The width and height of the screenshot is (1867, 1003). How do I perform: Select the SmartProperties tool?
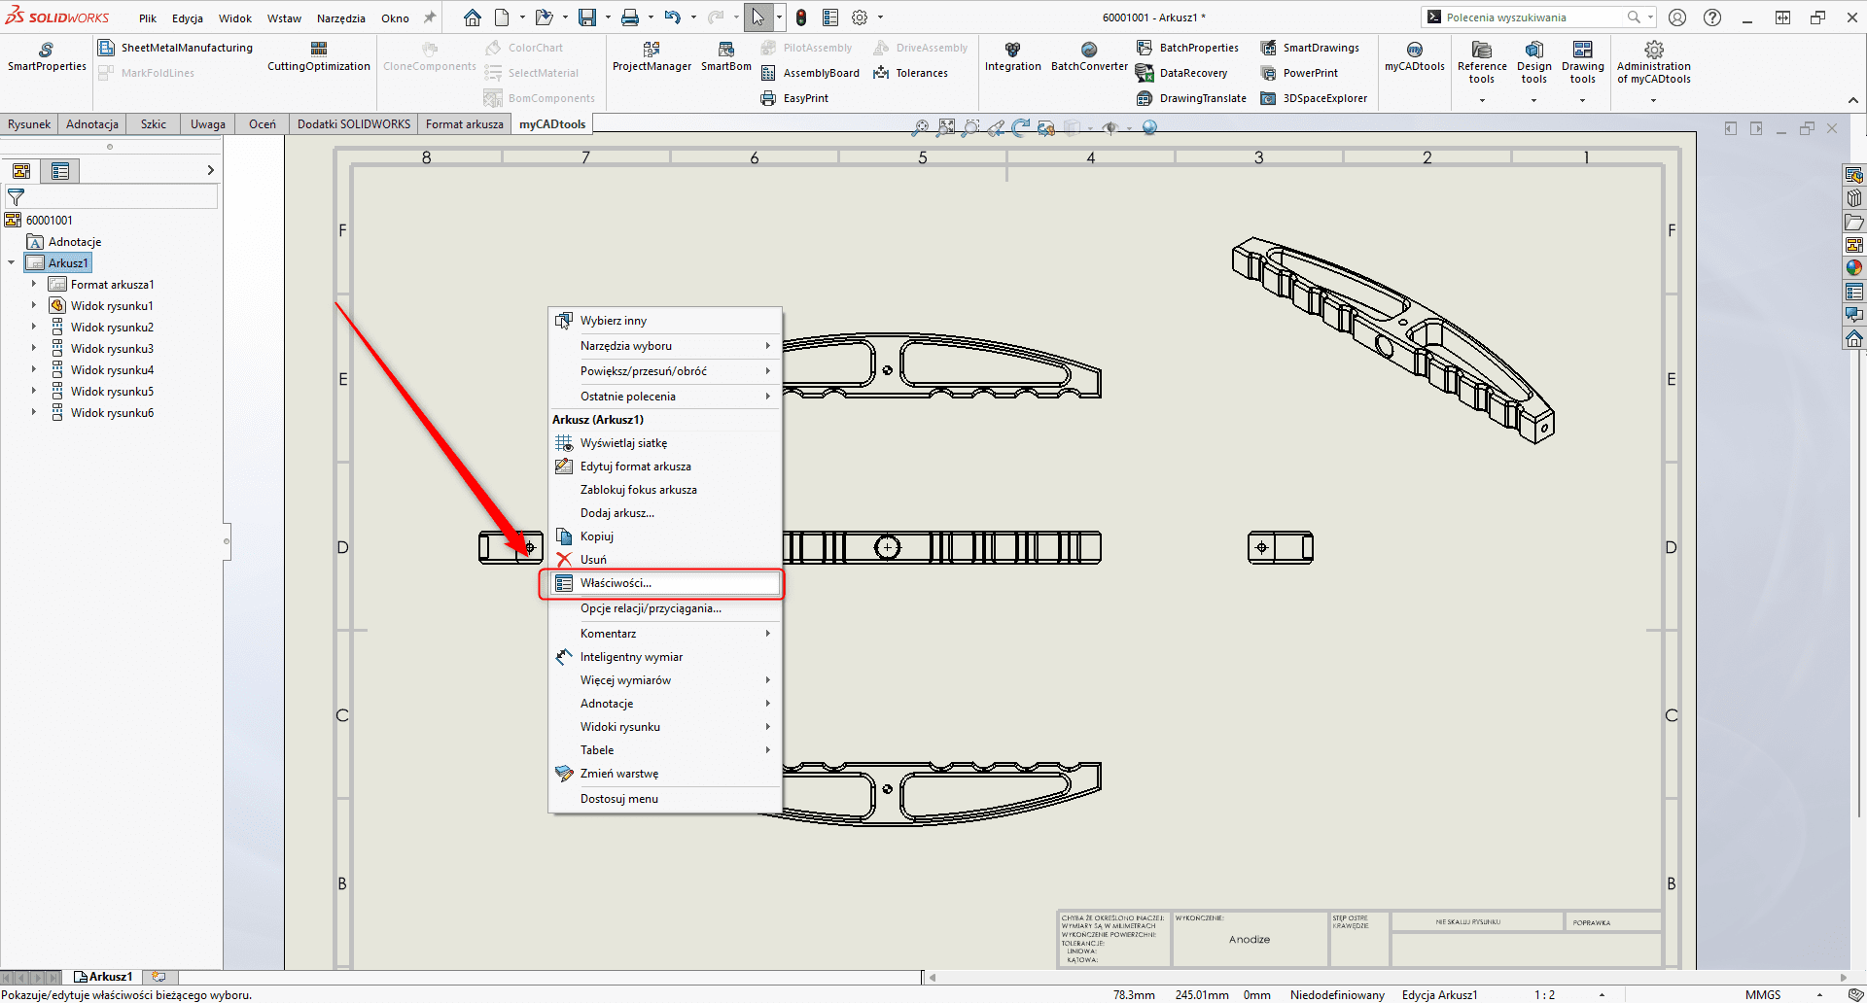[x=45, y=58]
